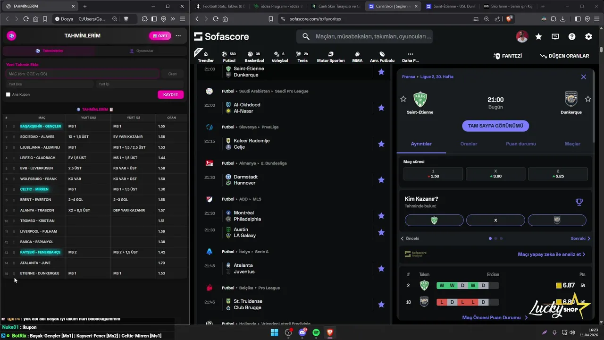Switch to Puan durumu tab
604x340 pixels.
point(521,144)
